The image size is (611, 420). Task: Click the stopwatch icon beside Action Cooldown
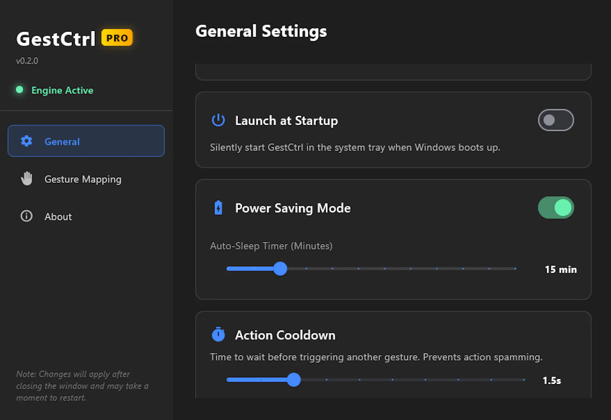coord(218,334)
